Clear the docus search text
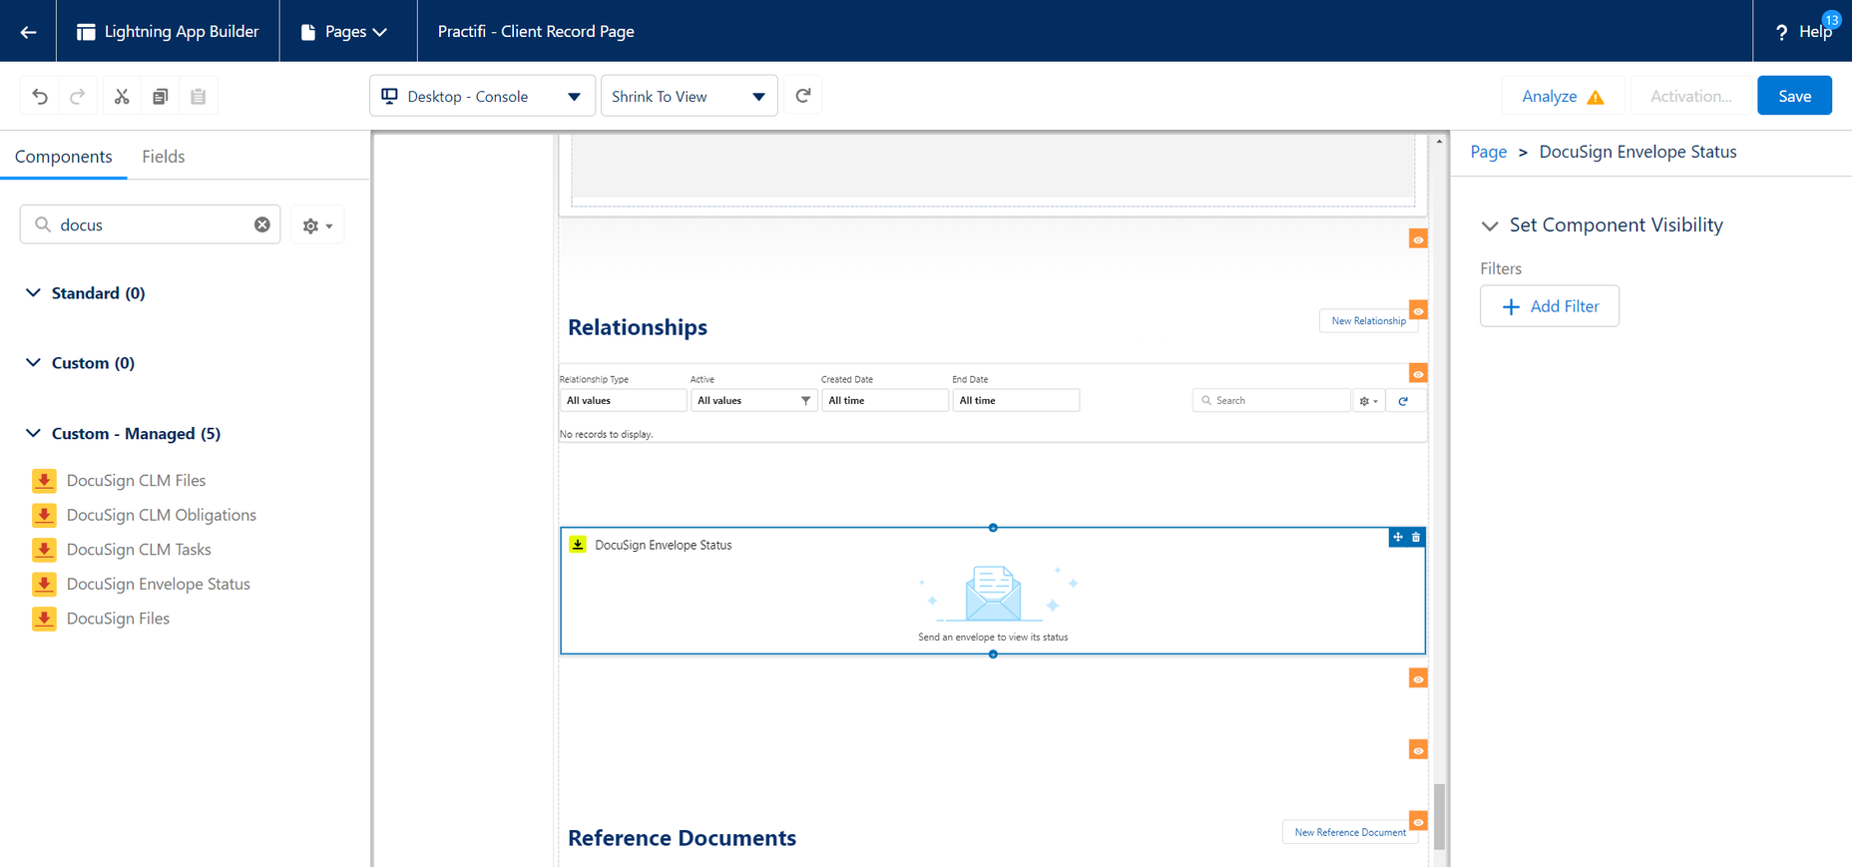Image resolution: width=1852 pixels, height=867 pixels. click(262, 224)
